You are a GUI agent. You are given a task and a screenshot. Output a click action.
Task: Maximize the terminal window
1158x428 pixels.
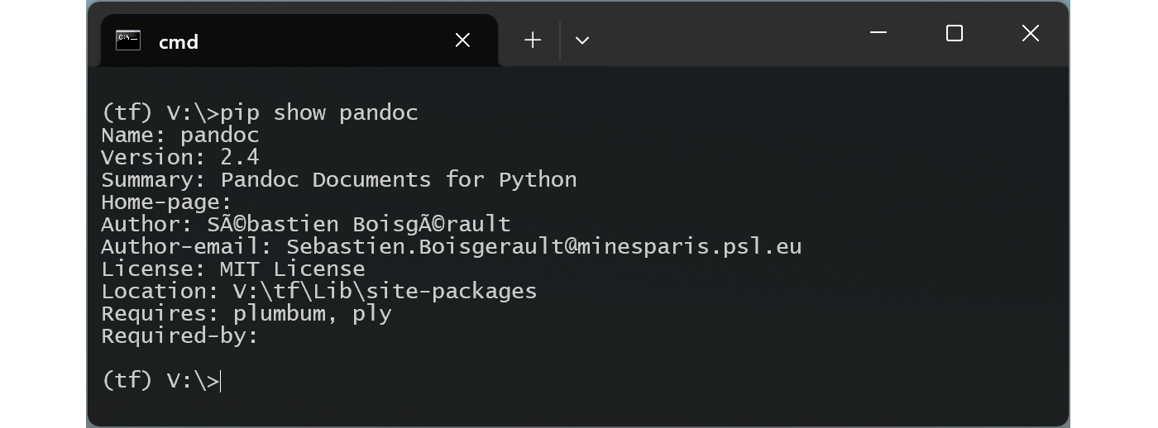(x=955, y=33)
